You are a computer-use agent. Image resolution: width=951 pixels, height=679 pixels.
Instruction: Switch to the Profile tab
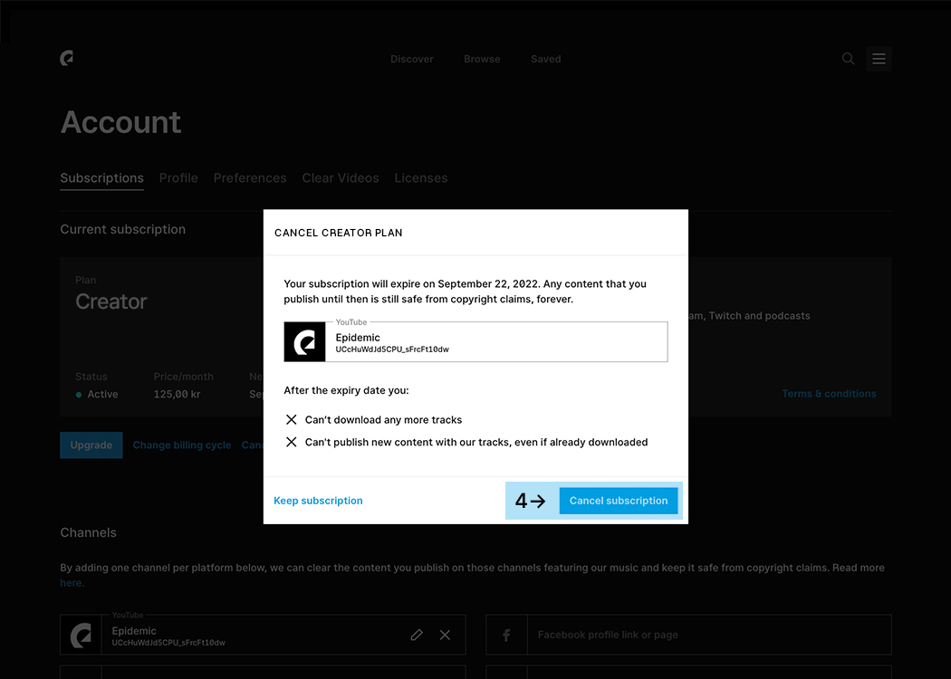pos(178,178)
